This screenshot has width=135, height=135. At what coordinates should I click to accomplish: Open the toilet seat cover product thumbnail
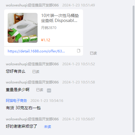tap(23, 28)
